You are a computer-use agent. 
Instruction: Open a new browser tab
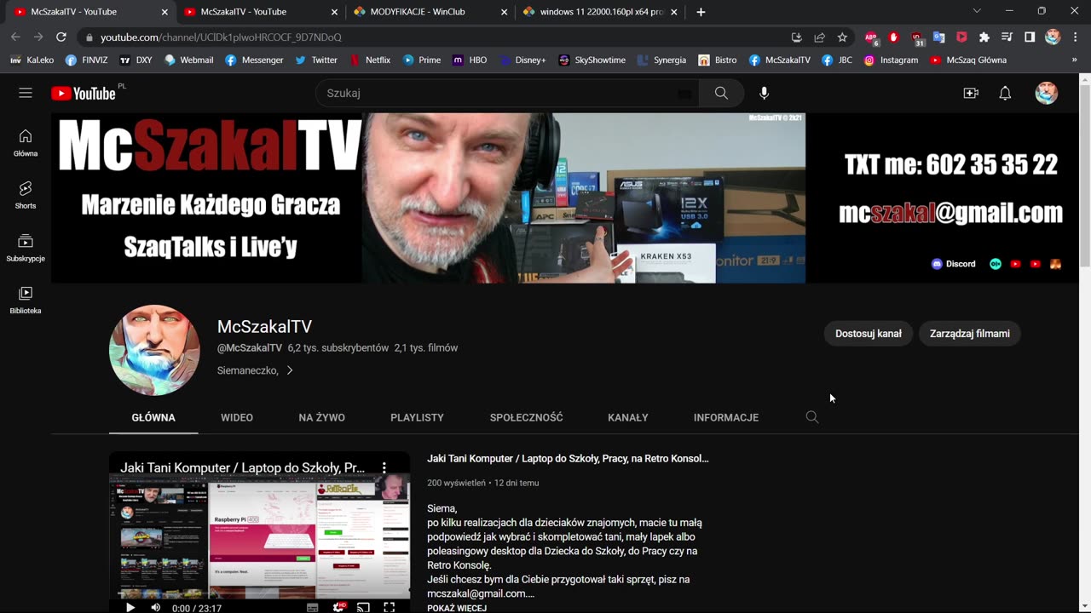[701, 12]
